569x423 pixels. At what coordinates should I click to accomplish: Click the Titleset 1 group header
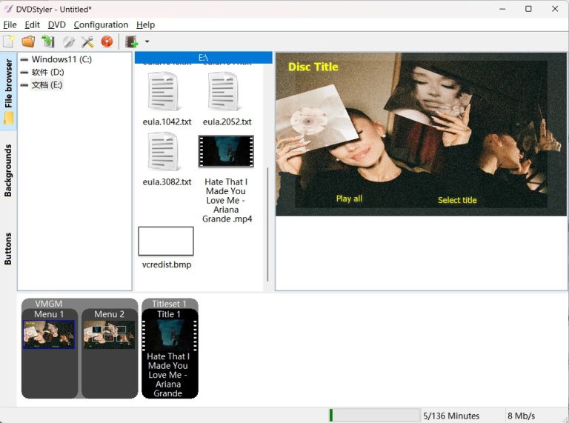169,304
